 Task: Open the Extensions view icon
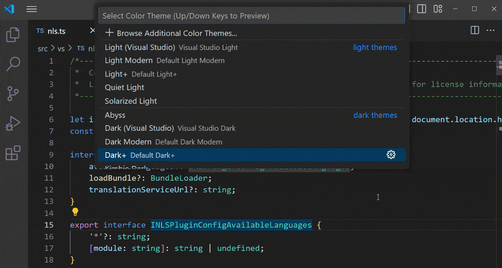click(13, 153)
